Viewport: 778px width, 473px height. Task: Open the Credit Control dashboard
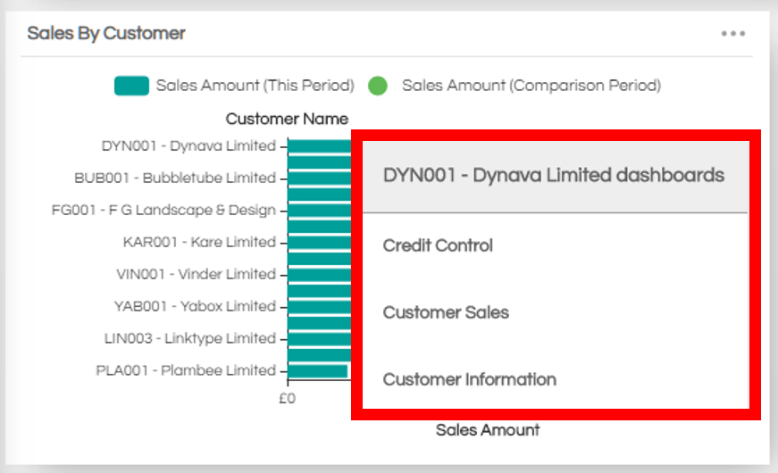pos(438,245)
